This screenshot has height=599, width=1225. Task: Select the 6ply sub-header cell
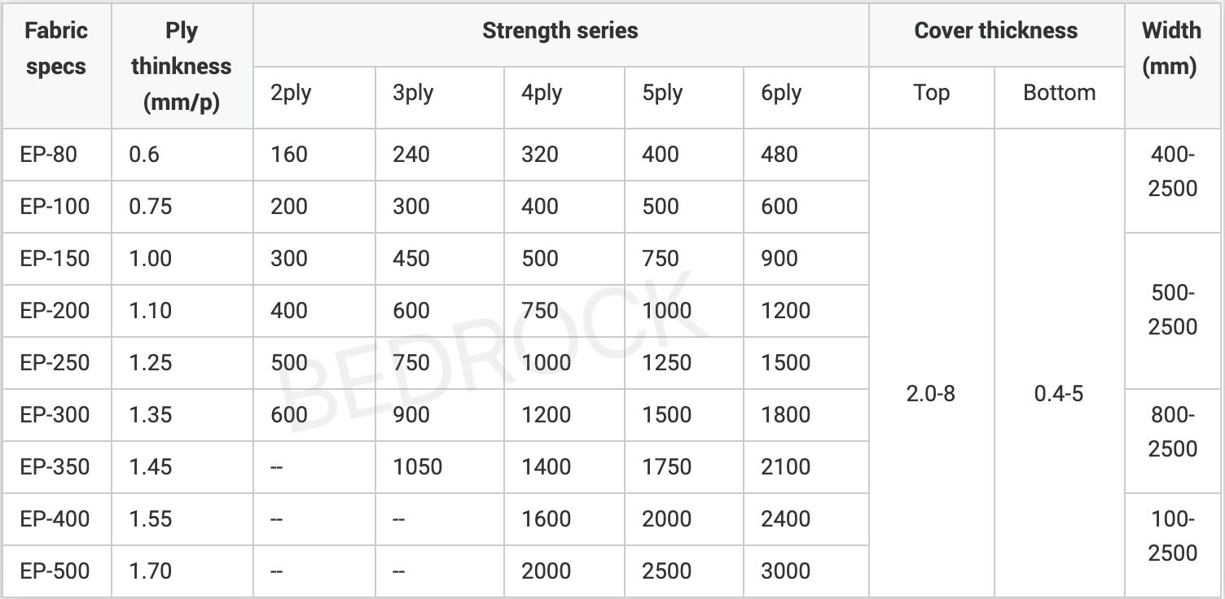point(781,93)
